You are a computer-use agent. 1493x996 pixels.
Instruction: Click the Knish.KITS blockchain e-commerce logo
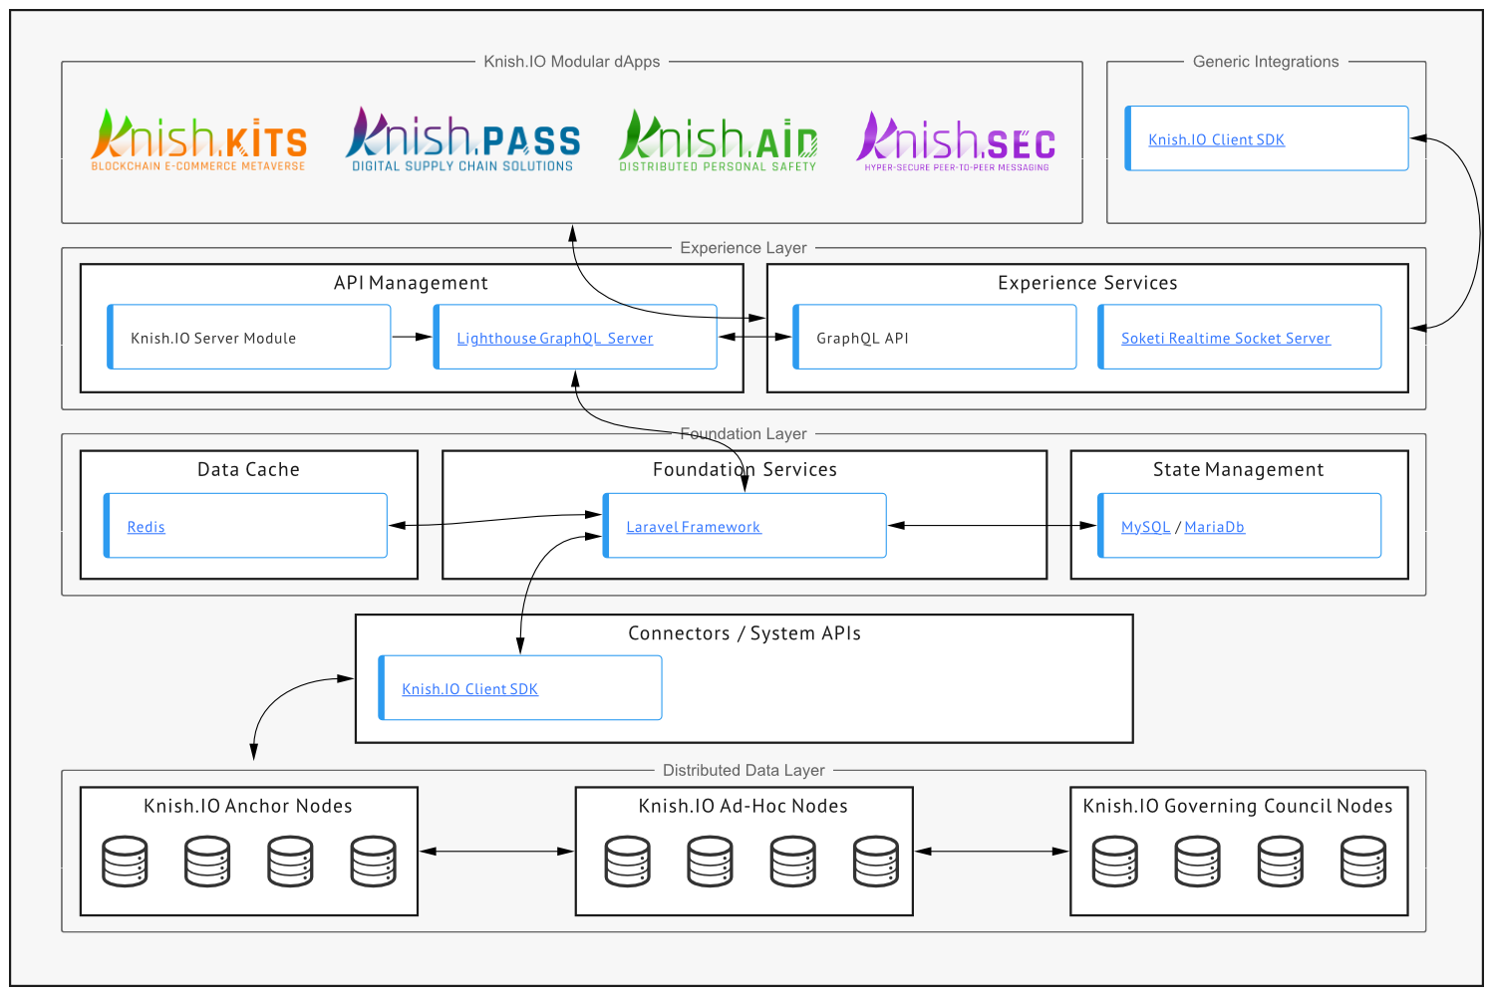pos(198,140)
